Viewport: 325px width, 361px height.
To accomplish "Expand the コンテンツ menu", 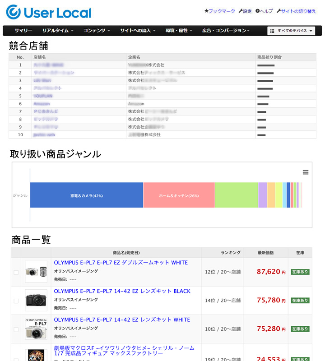I will click(97, 31).
